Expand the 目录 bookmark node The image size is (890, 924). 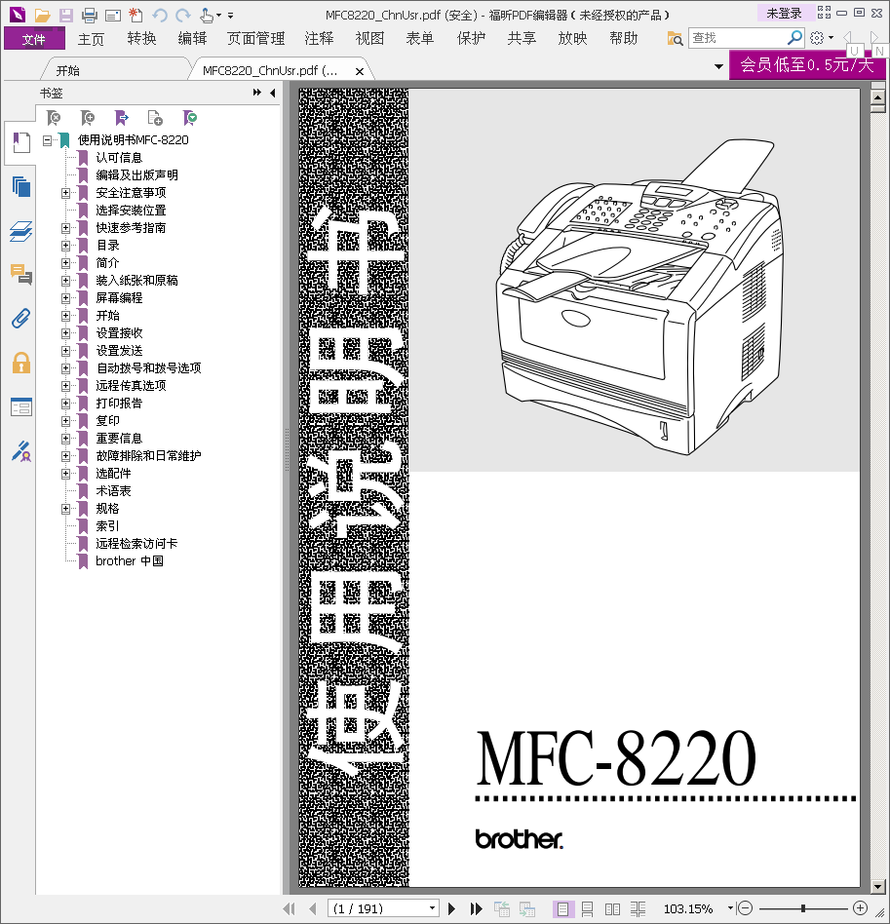[x=66, y=246]
